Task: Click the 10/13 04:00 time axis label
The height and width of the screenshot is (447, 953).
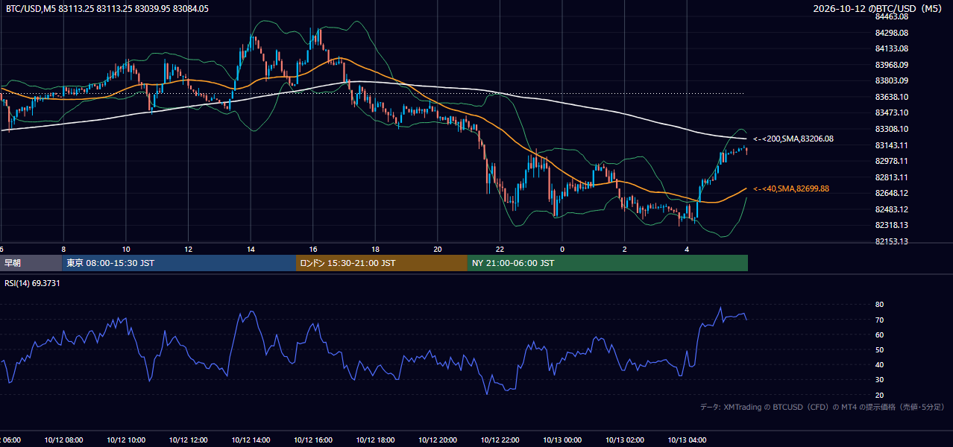Action: click(x=687, y=440)
